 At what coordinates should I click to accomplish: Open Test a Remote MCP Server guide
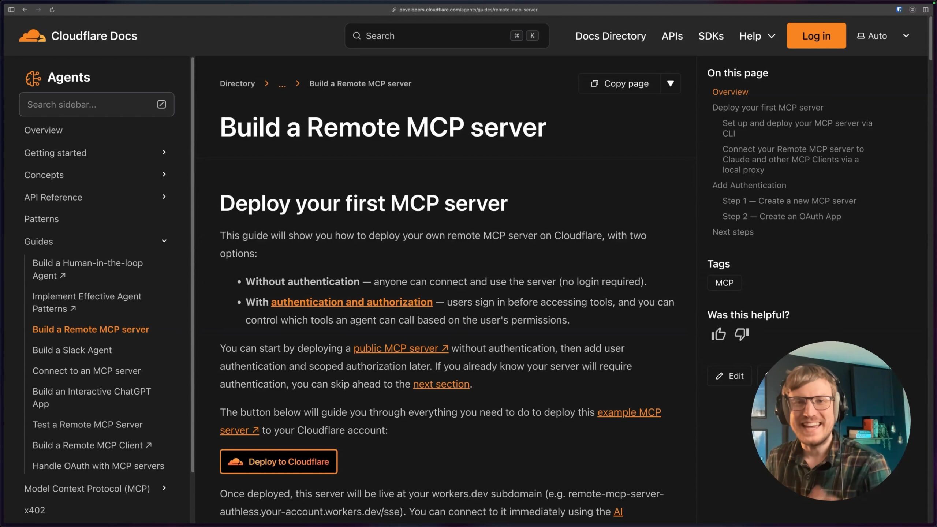[x=87, y=425]
